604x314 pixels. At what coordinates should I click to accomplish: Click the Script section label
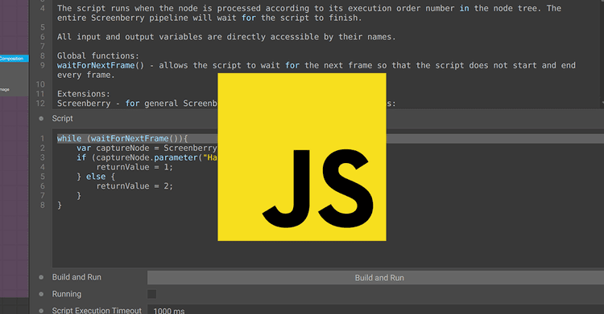point(62,118)
